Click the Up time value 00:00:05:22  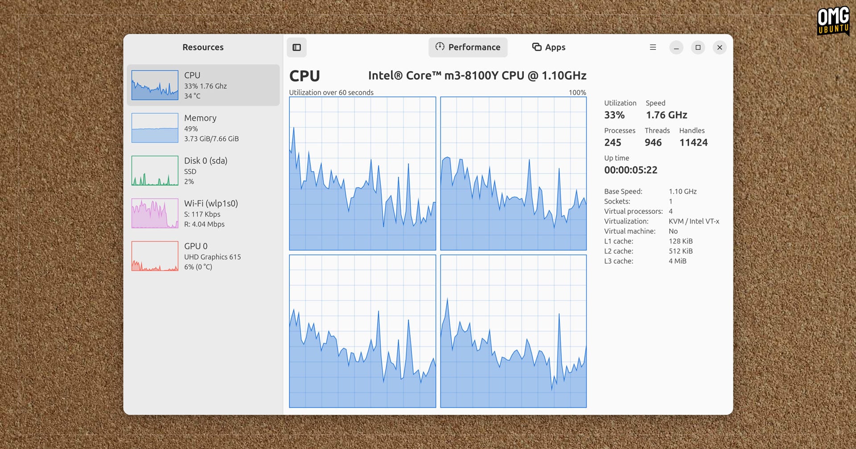(631, 170)
